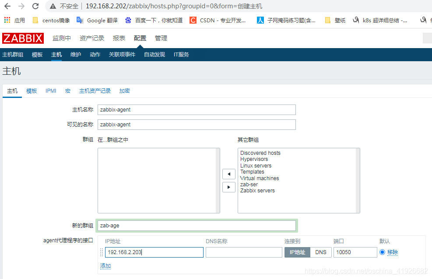
Task: Click the browser address bar URL
Action: pos(174,6)
